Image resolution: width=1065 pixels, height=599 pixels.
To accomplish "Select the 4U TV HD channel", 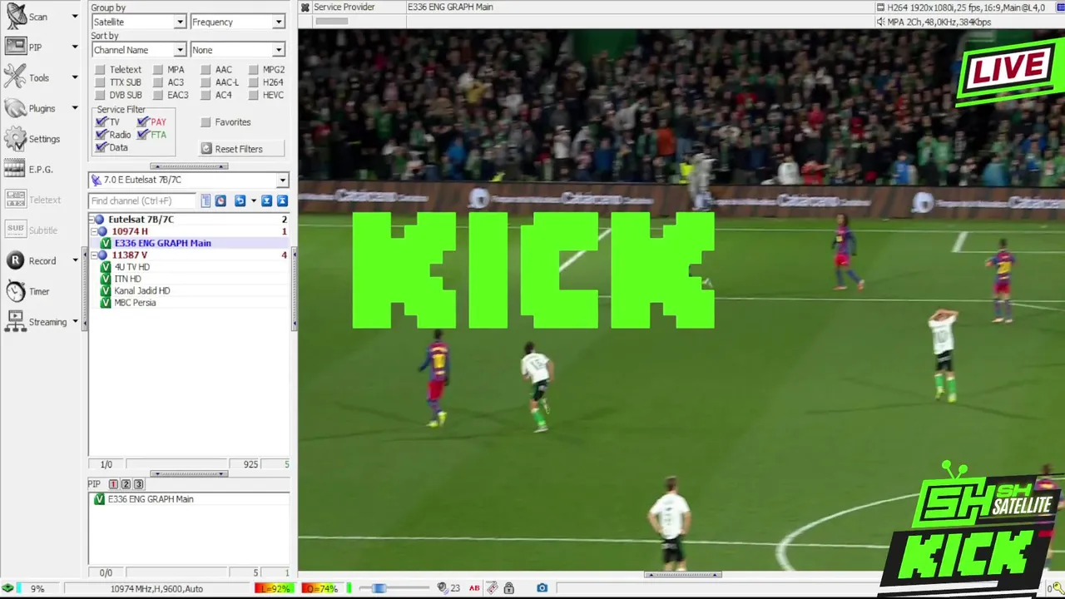I will 131,267.
